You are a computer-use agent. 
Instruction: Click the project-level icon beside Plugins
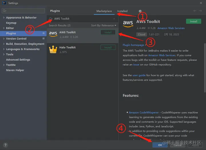43,33
